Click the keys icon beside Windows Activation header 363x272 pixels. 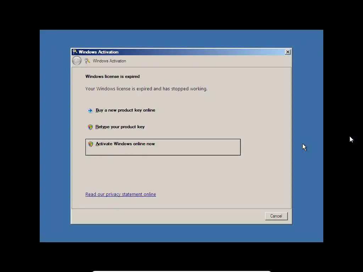87,61
